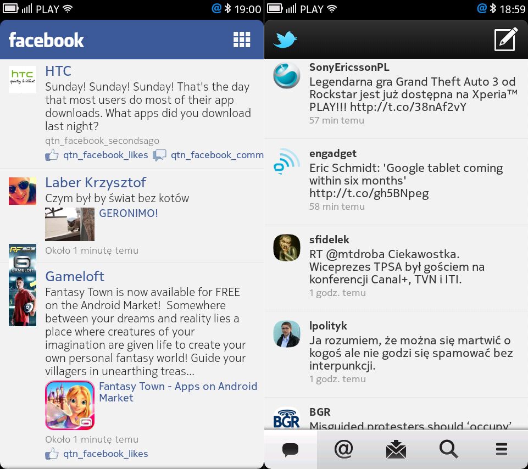The height and width of the screenshot is (469, 528).
Task: Tap the search magnifier icon
Action: pos(448,449)
